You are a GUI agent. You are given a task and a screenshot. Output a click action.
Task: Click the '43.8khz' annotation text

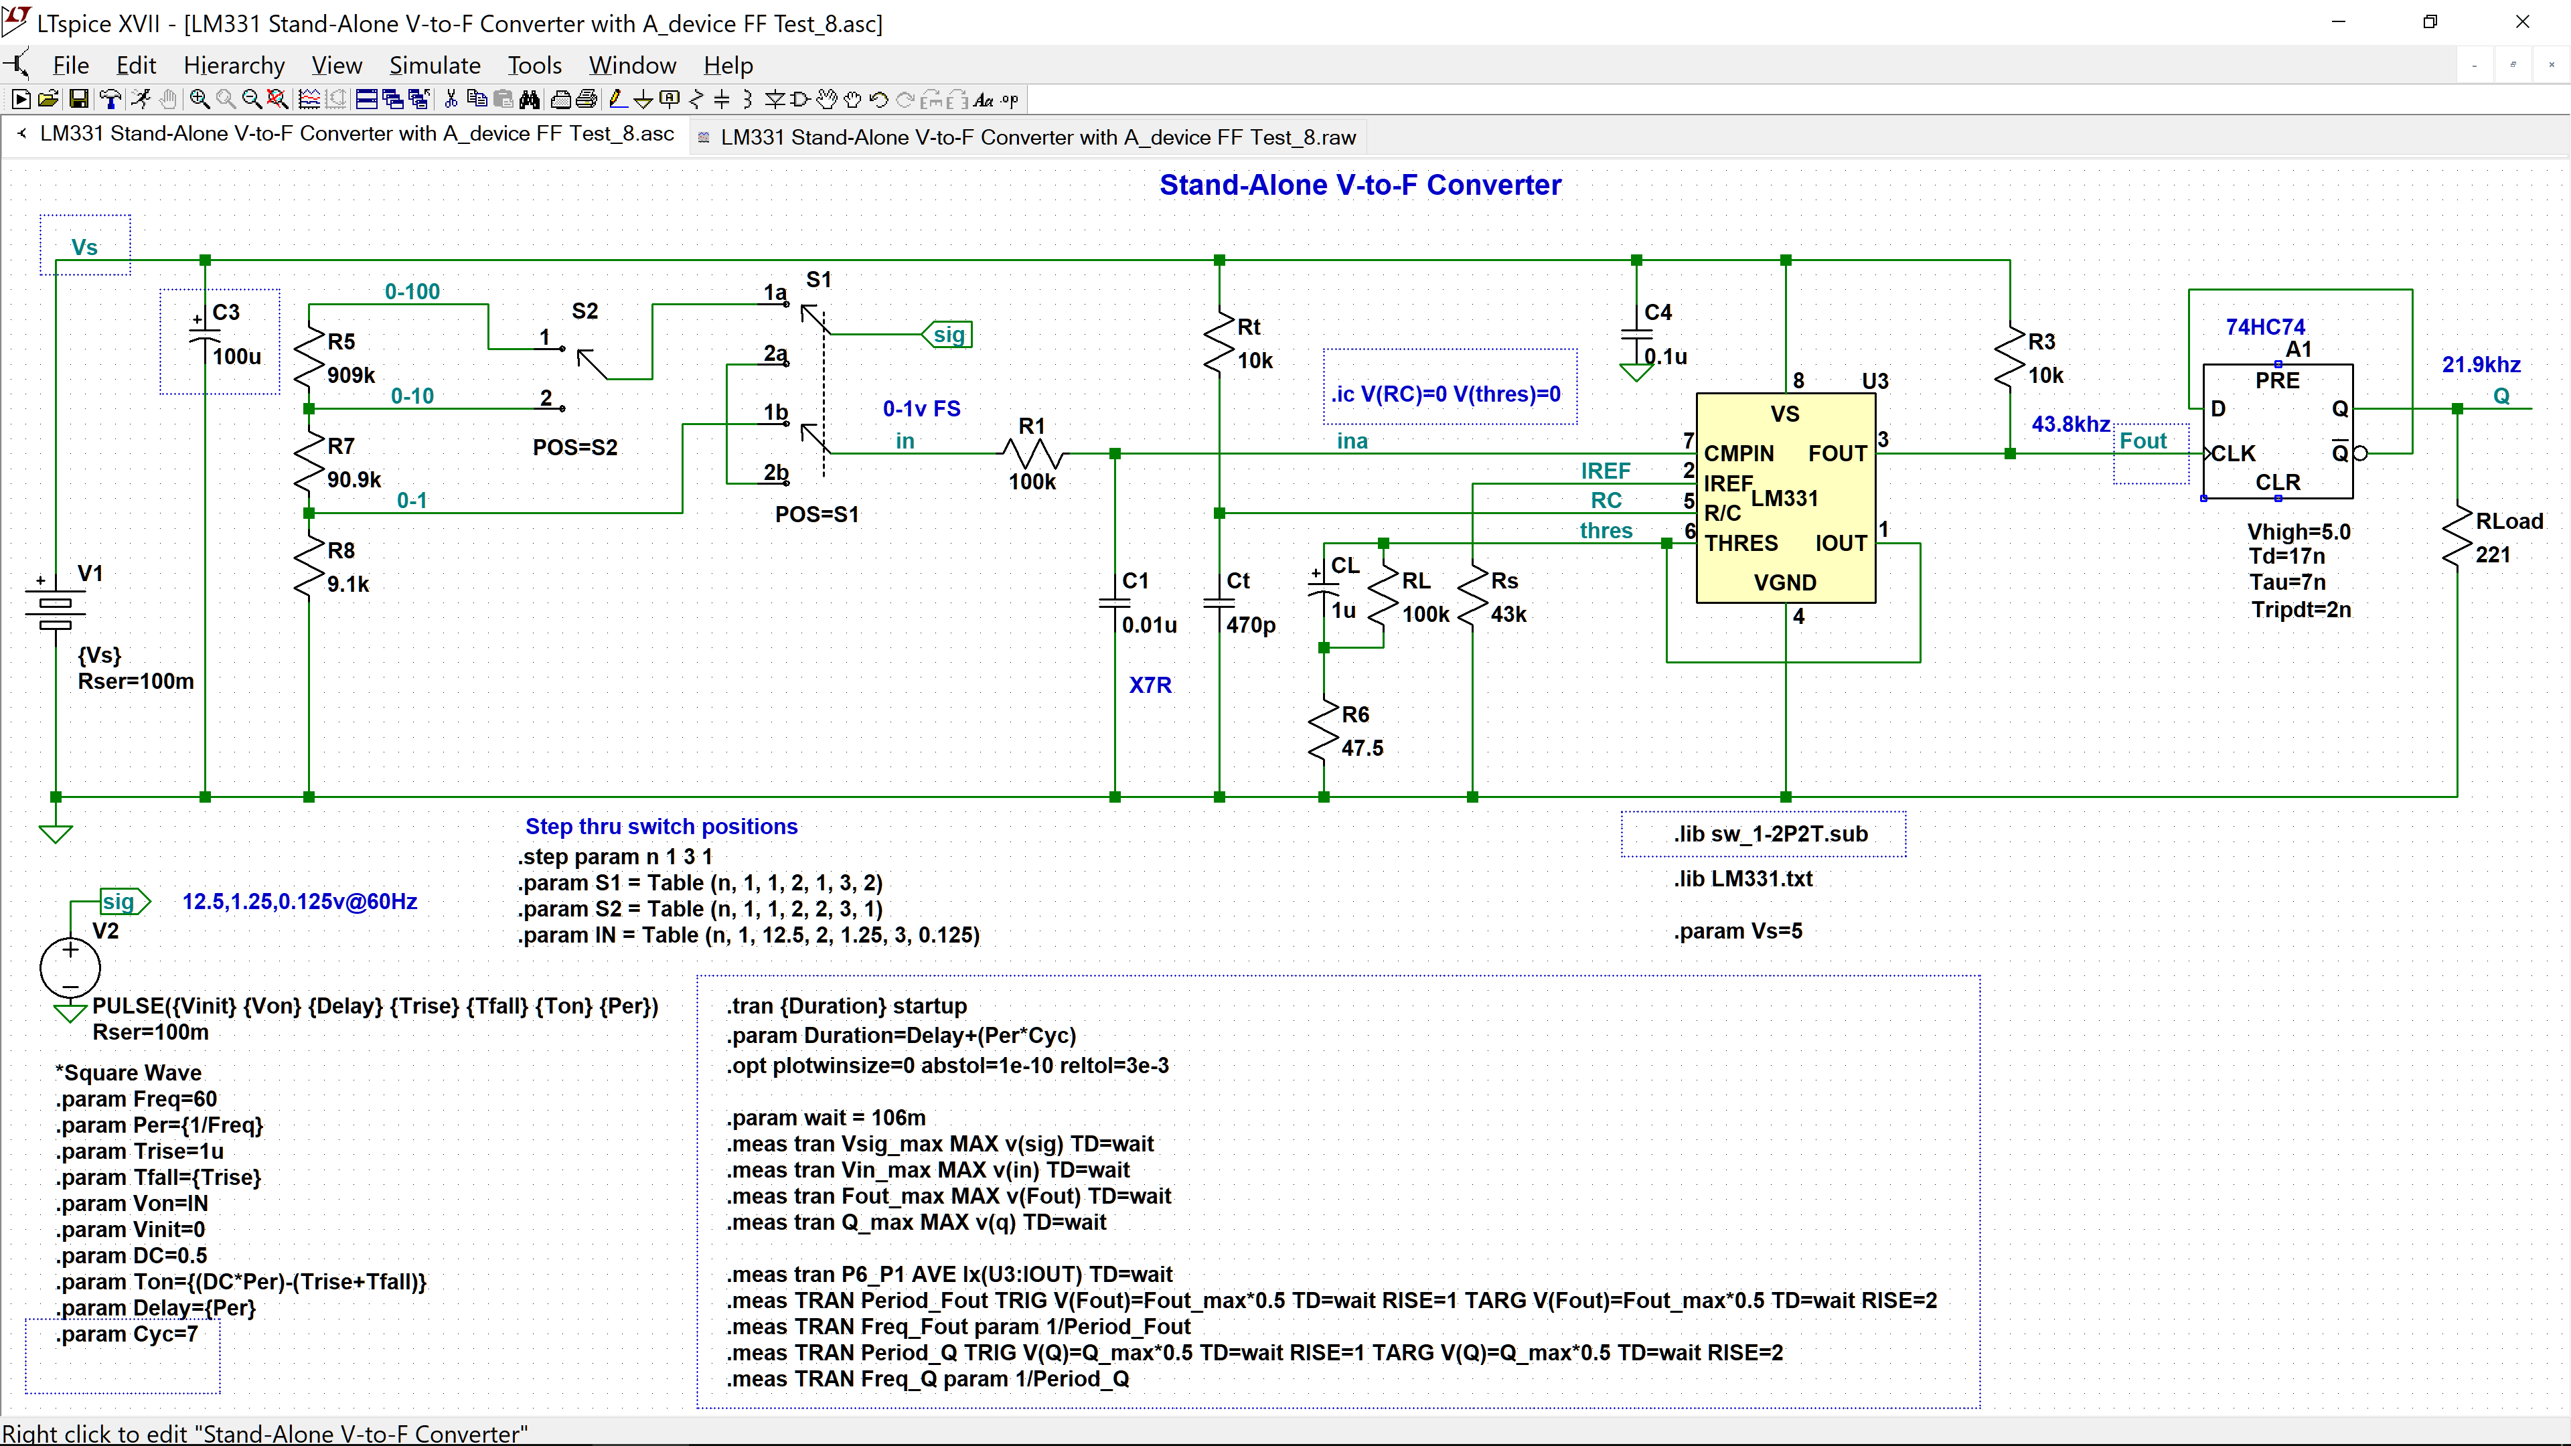[2071, 424]
